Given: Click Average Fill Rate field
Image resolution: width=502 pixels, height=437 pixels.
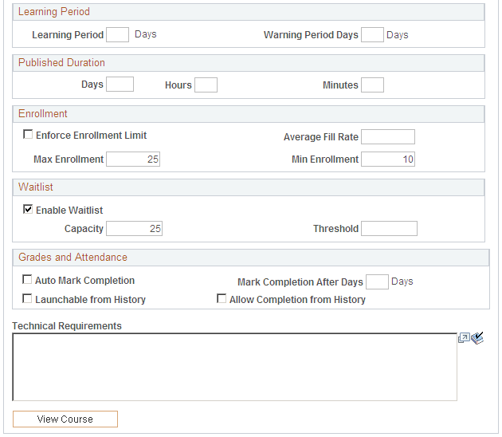Looking at the screenshot, I should [388, 137].
